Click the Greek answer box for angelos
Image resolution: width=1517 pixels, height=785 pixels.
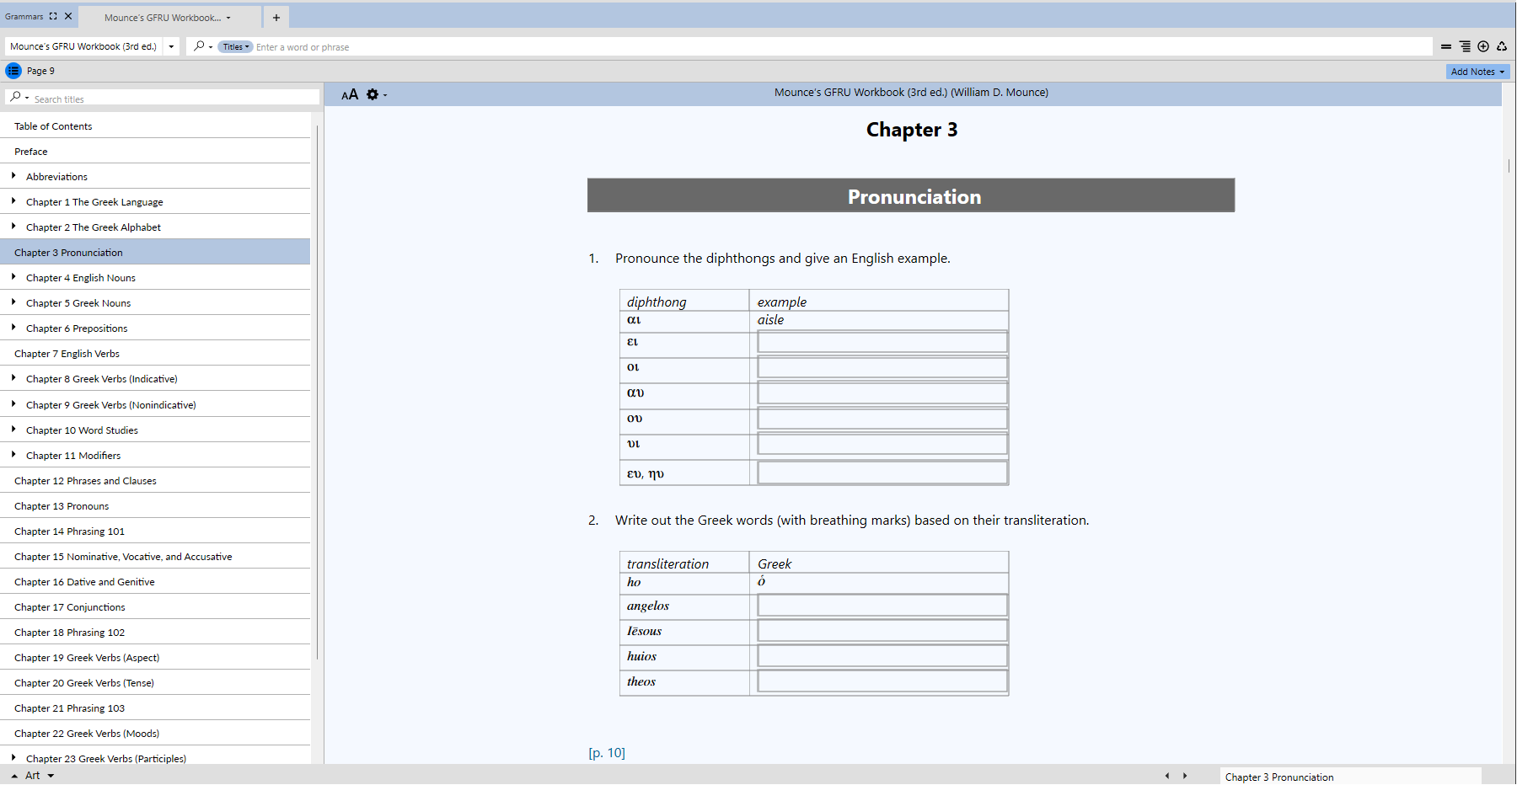pos(882,606)
